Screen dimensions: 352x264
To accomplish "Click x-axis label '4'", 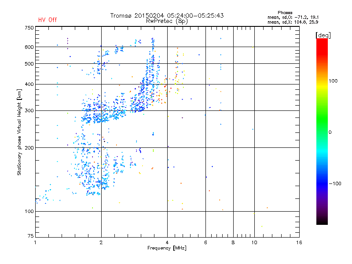I will pyautogui.click(x=167, y=242).
